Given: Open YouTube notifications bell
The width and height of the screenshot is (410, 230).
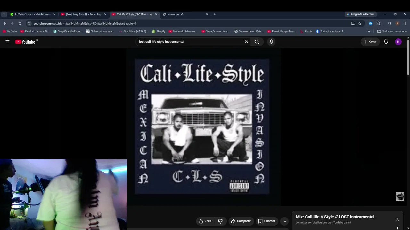Looking at the screenshot, I should tap(386, 42).
